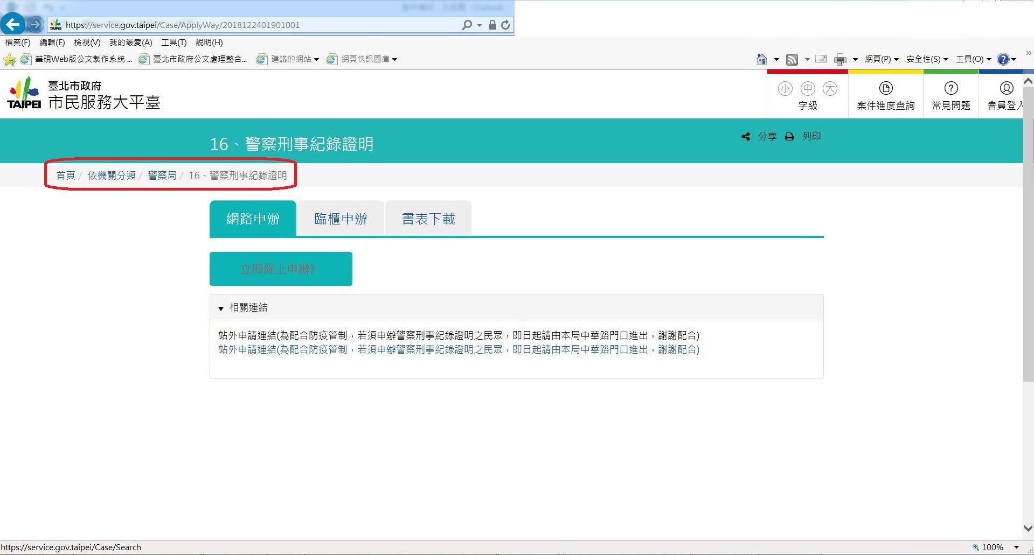The height and width of the screenshot is (555, 1034).
Task: Click the 檢視(V) menu
Action: tap(87, 43)
